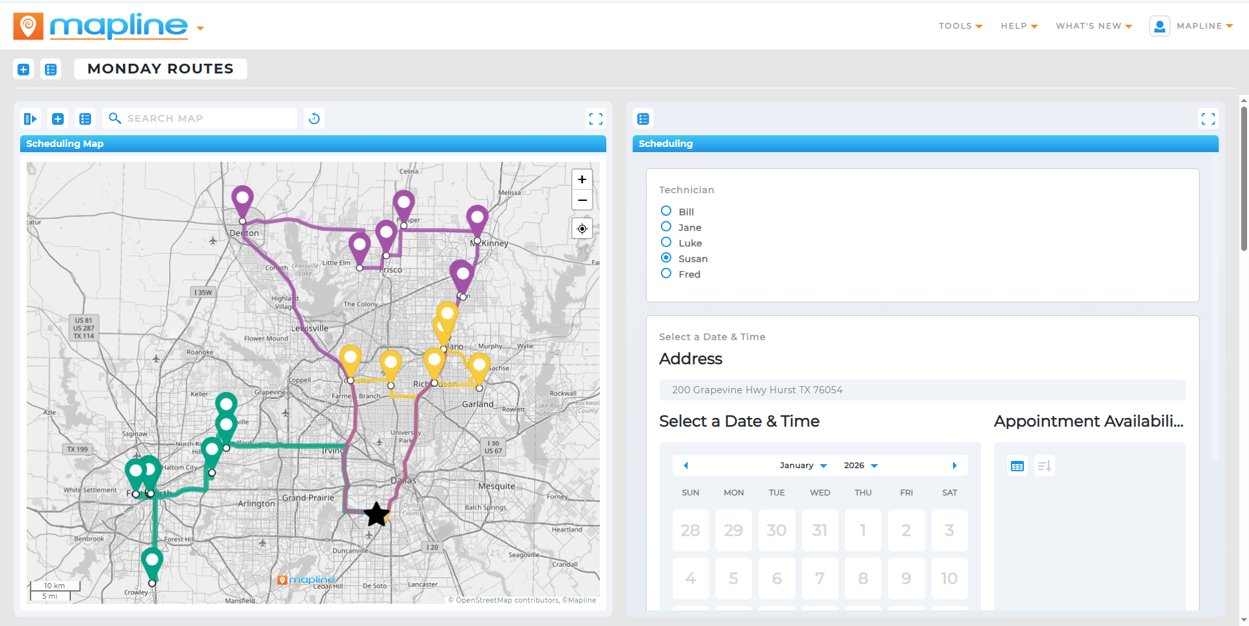Viewport: 1249px width, 626px height.
Task: Click the Monday Routes title button
Action: [160, 69]
